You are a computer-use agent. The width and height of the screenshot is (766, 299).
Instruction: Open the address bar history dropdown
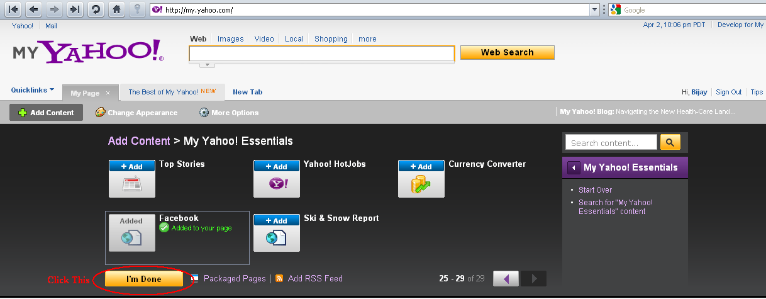pos(594,10)
